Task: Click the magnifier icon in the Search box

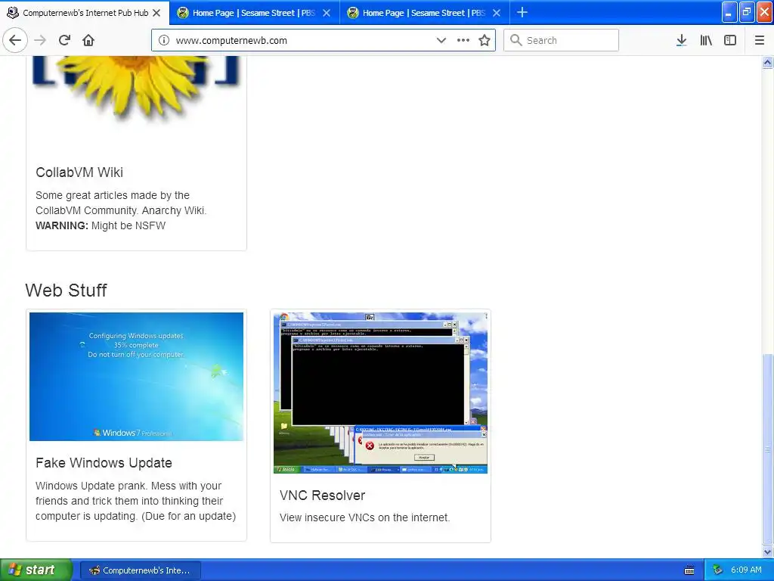Action: point(515,40)
